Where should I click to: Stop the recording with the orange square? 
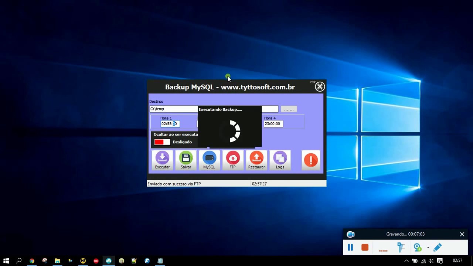(x=365, y=248)
